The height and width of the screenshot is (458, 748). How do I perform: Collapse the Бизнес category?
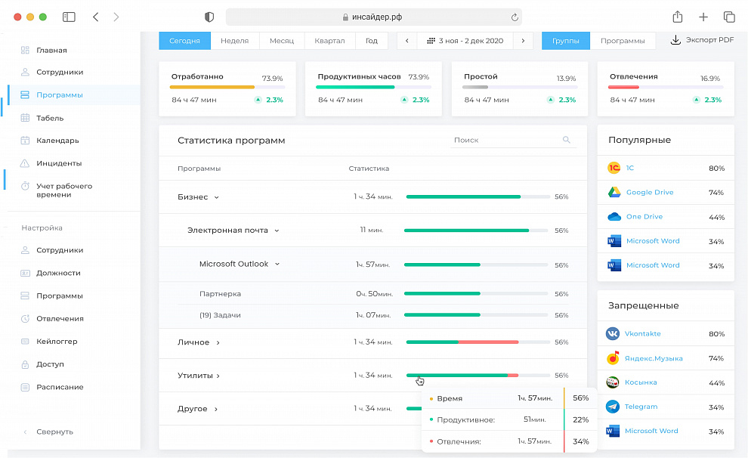pyautogui.click(x=216, y=197)
